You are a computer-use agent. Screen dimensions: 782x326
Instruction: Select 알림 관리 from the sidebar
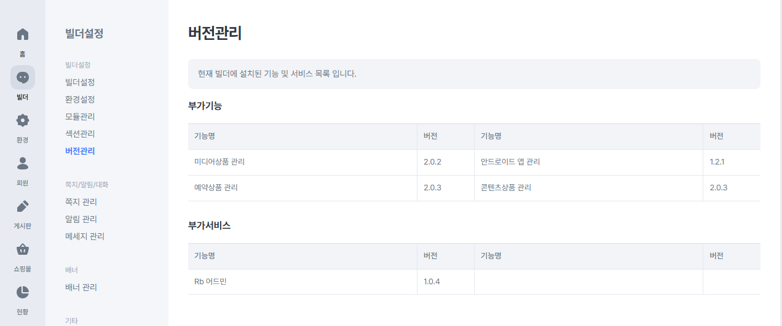point(81,219)
